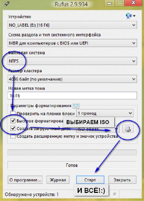Open cluster size 4096 байт dropdown

tap(72, 79)
